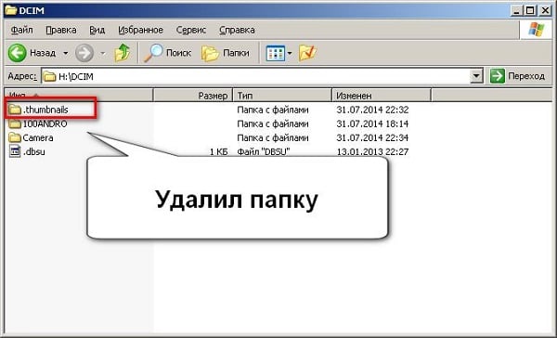Image resolution: width=557 pixels, height=338 pixels.
Task: Open the Избранное menu
Action: coord(141,30)
